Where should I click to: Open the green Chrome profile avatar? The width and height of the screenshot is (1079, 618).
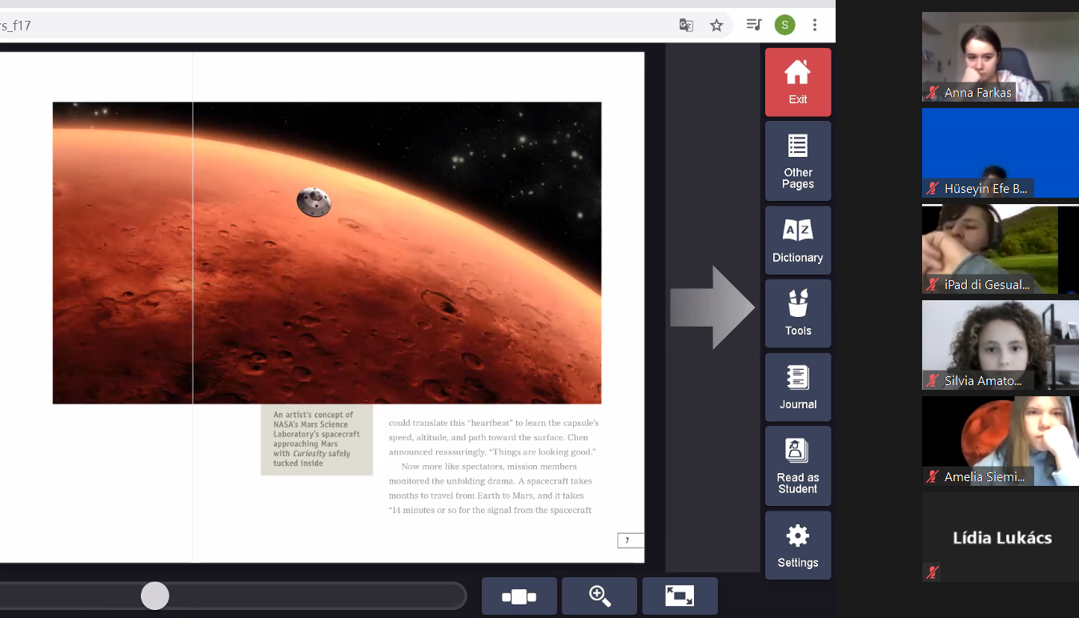pyautogui.click(x=784, y=25)
